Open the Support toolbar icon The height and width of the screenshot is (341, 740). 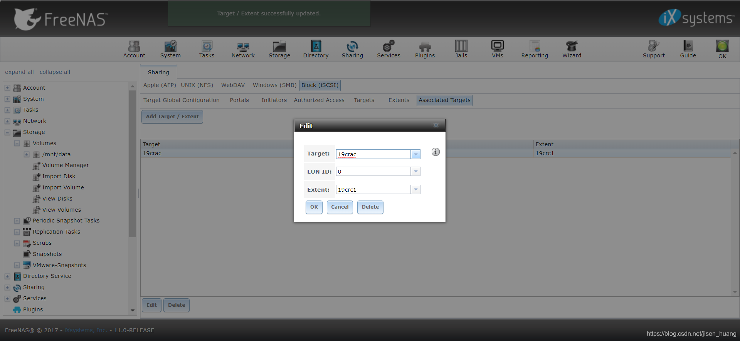click(654, 49)
